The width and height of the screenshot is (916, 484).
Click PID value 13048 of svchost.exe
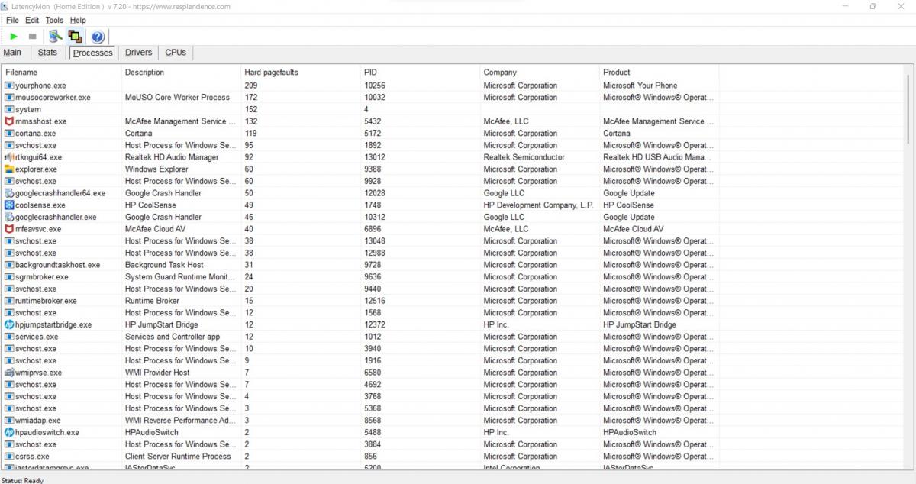375,241
